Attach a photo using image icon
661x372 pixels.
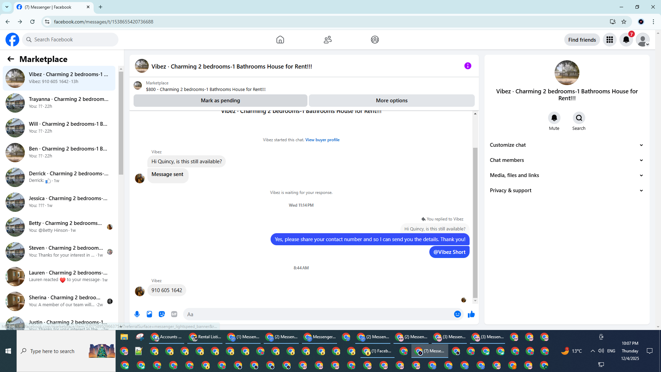coord(149,314)
